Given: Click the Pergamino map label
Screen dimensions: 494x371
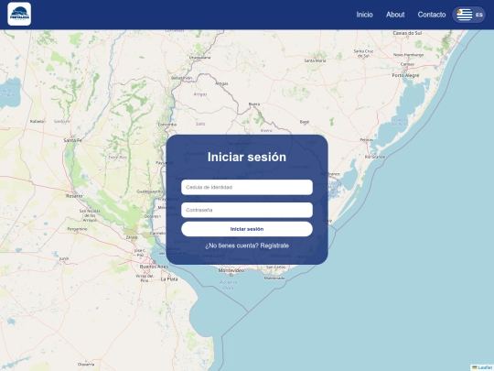Looking at the screenshot, I should (x=77, y=229).
